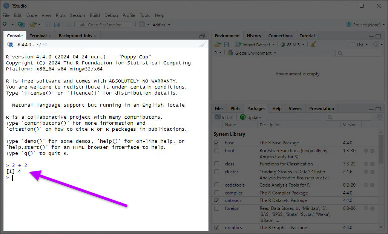Screen dimensions: 388x234
Task: Open the foreign package globe icon
Action: [366, 208]
